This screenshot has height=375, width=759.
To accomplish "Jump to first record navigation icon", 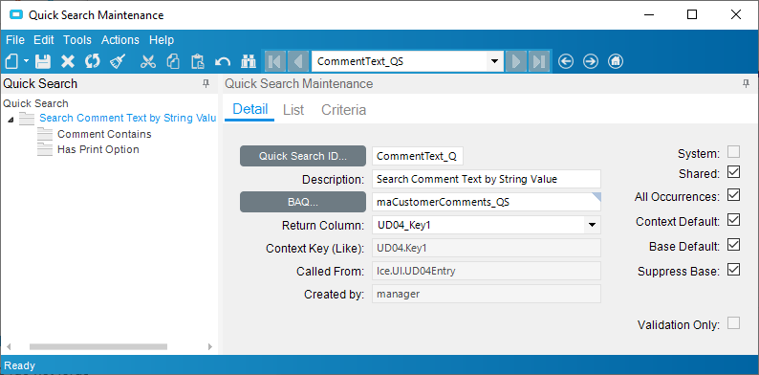I will [x=274, y=61].
